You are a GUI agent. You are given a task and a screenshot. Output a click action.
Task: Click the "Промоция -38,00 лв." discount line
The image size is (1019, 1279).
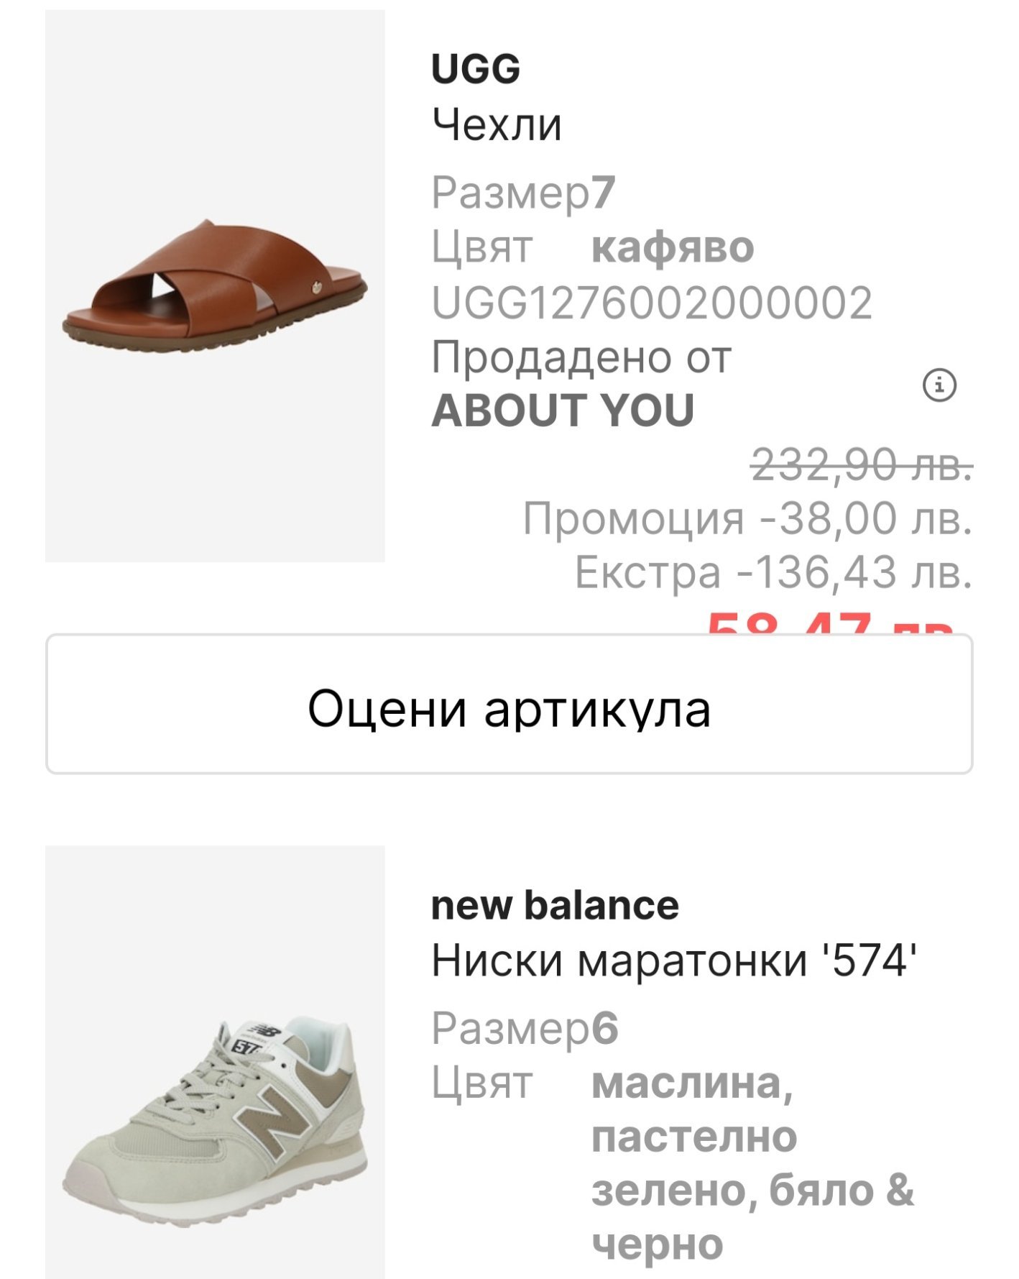coord(747,518)
